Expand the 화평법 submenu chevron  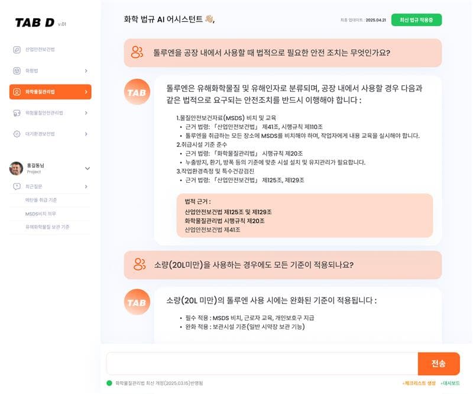86,70
